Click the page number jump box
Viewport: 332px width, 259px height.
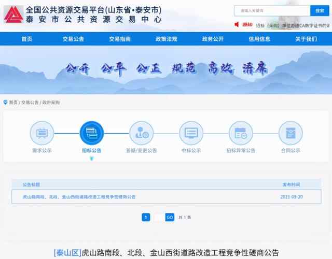(x=158, y=218)
